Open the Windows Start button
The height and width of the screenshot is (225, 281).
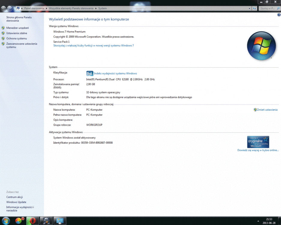pyautogui.click(x=6, y=221)
